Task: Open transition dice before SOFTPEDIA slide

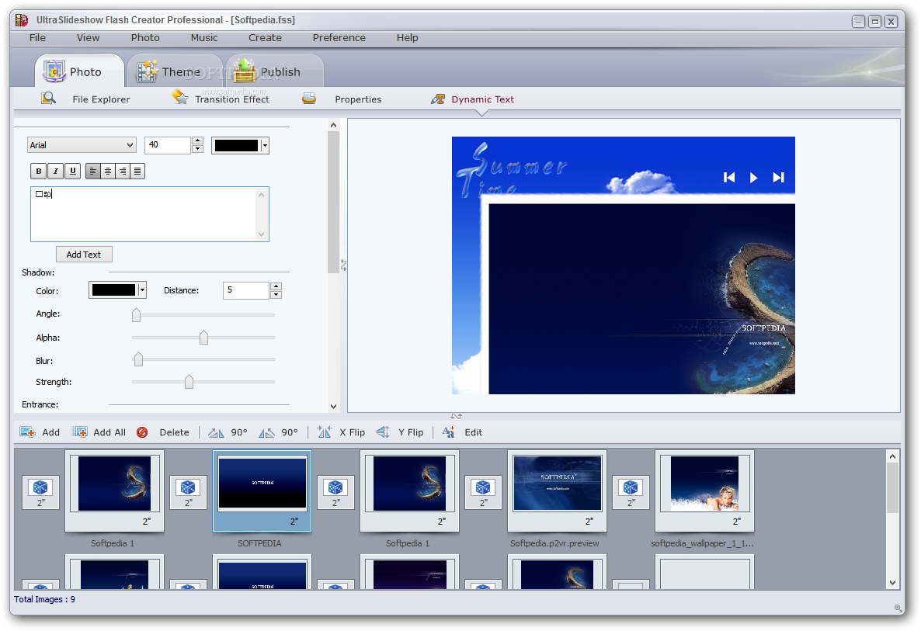Action: coord(188,492)
